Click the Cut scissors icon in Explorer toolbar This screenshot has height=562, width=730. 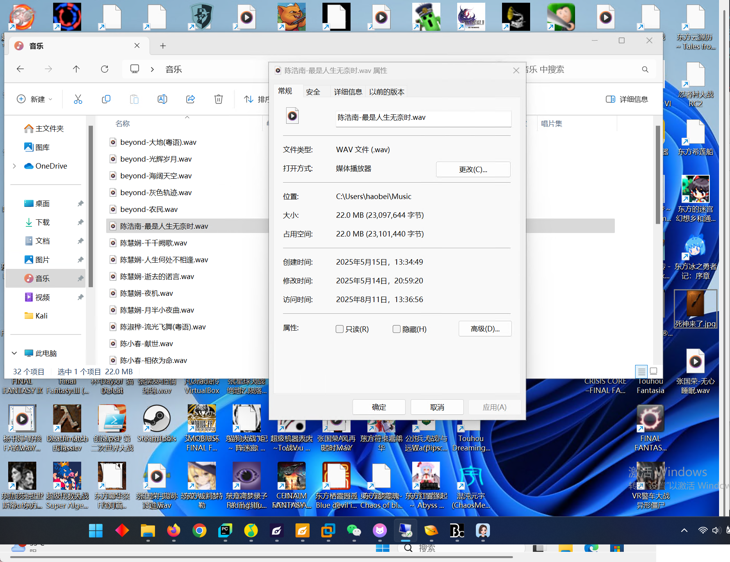[x=78, y=99]
